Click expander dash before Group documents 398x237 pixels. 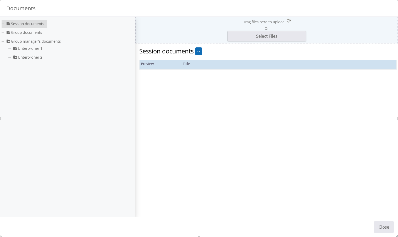coord(3,33)
